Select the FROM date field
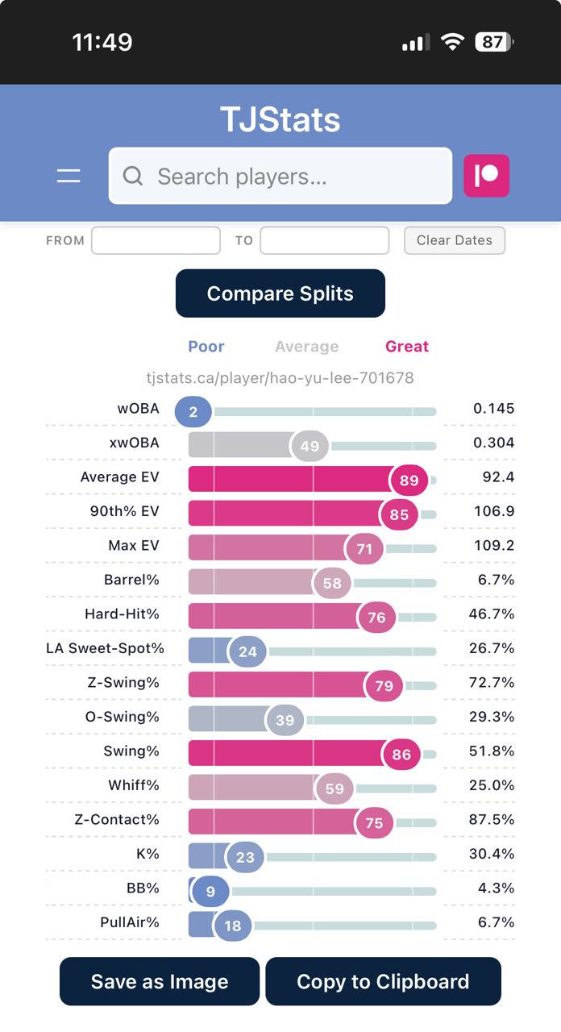561x1032 pixels. [x=156, y=240]
